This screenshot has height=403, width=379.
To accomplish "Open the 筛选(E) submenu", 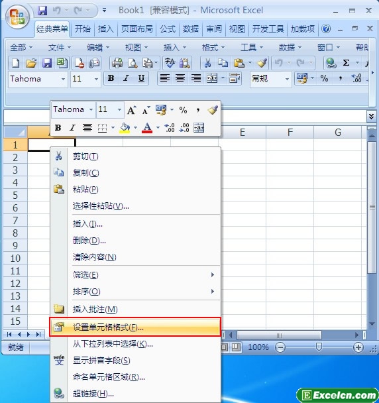I will click(x=135, y=275).
